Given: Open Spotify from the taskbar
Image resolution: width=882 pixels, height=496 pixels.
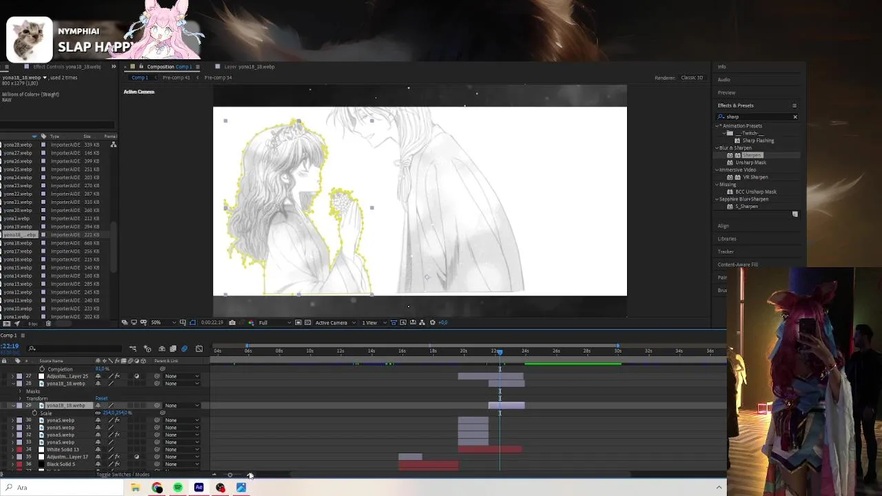Looking at the screenshot, I should pyautogui.click(x=178, y=488).
